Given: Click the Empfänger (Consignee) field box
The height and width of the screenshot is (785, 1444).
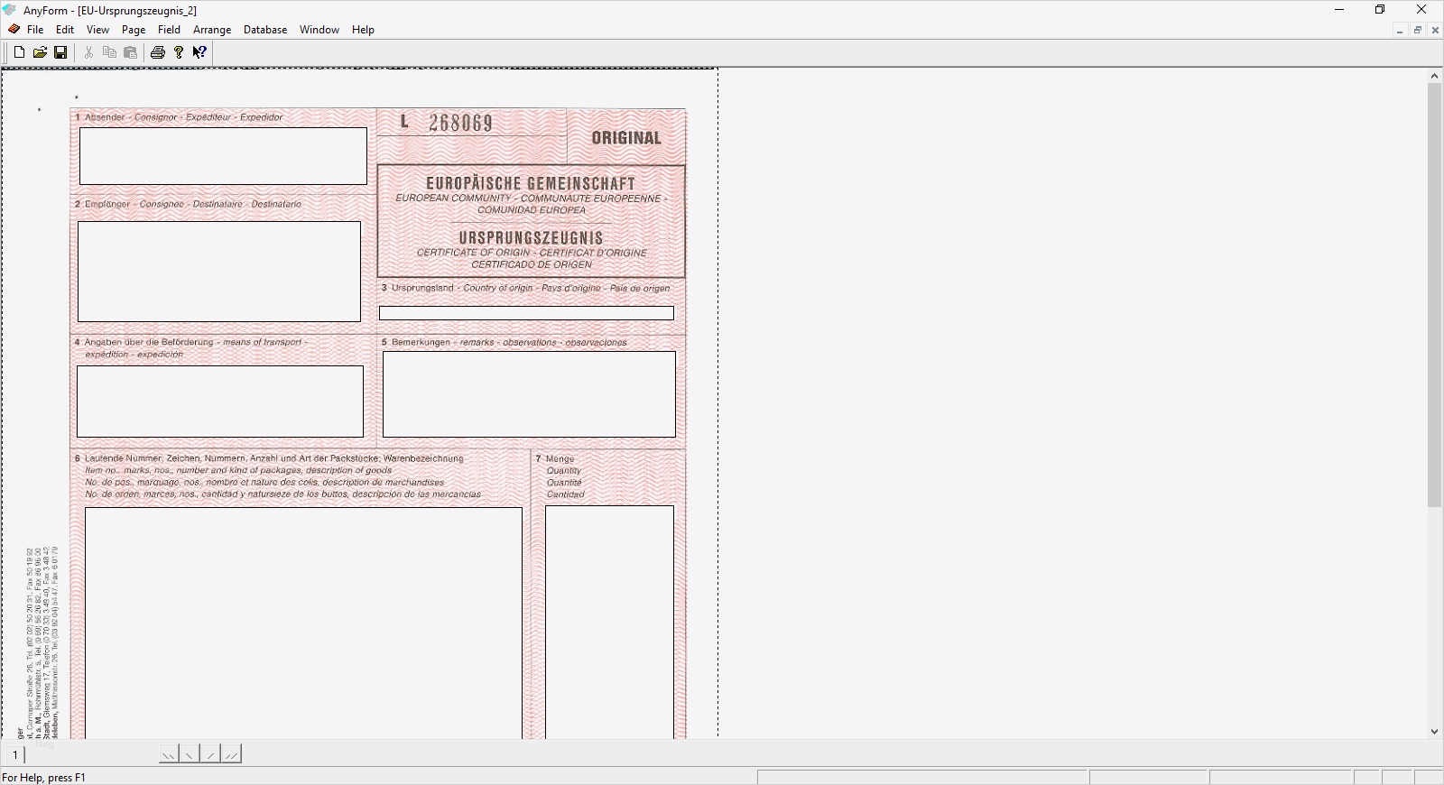Looking at the screenshot, I should click(219, 272).
